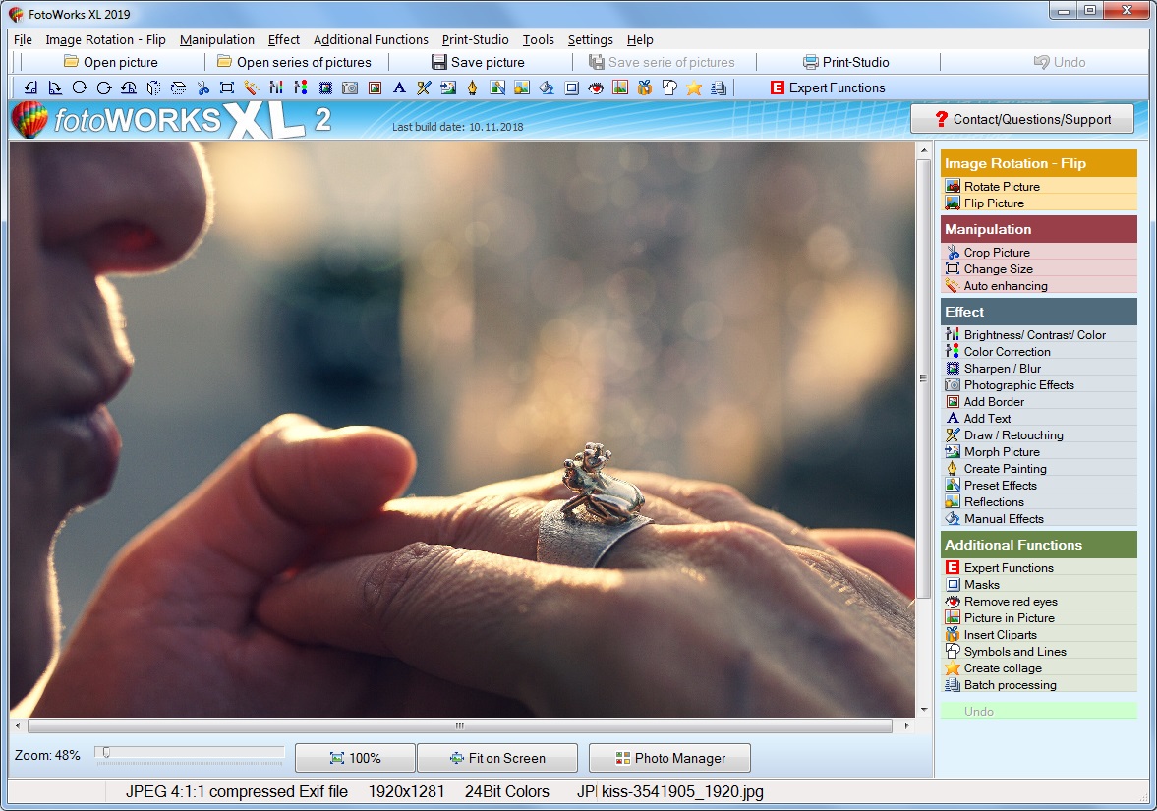Select the Insert Cliparts gift box icon
Viewport: 1157px width, 811px height.
644,87
